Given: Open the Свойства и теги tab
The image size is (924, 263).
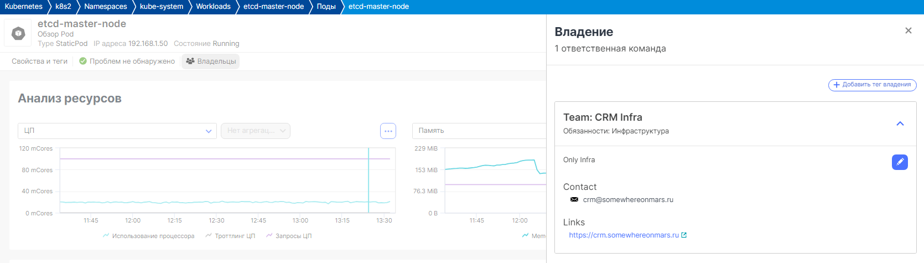Looking at the screenshot, I should (x=39, y=61).
